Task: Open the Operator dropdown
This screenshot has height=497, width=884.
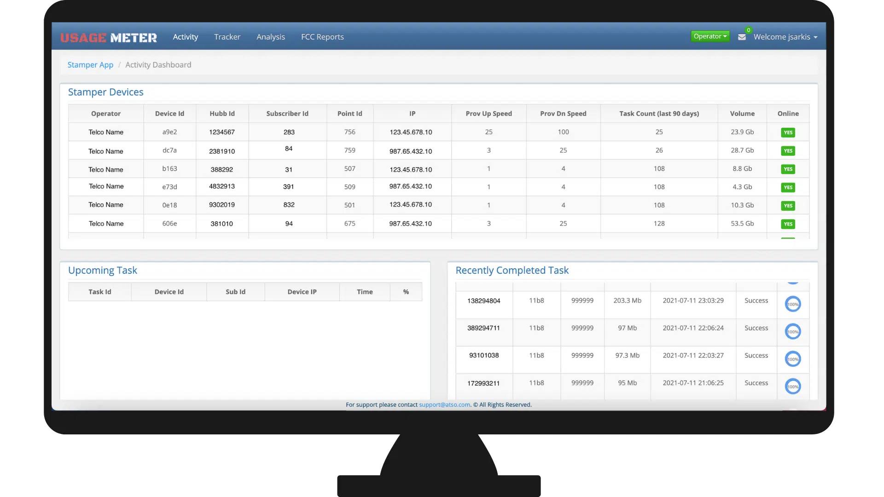Action: coord(710,36)
